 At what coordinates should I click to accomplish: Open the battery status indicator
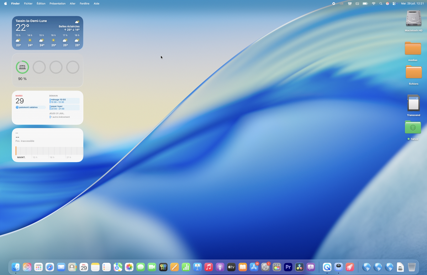(x=365, y=3)
